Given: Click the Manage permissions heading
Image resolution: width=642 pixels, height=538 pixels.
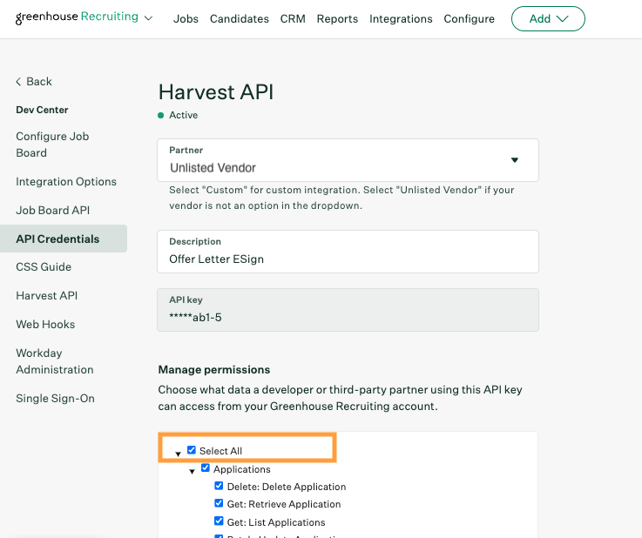Looking at the screenshot, I should coord(214,369).
